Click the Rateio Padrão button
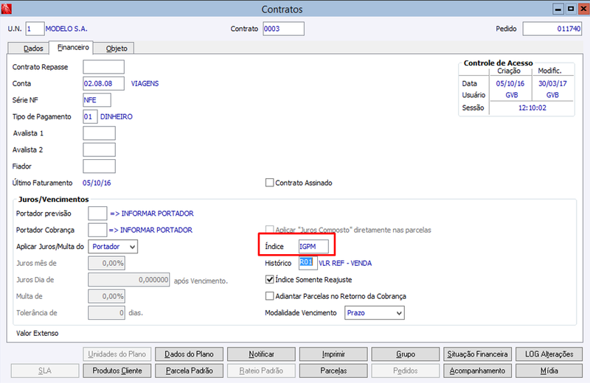The width and height of the screenshot is (590, 383). 262,370
